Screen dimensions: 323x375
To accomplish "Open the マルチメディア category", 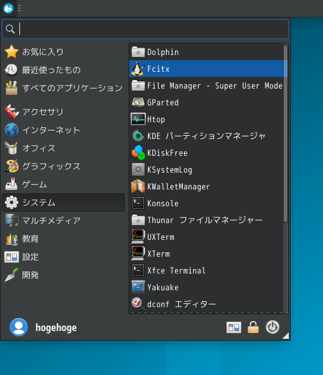I will (63, 220).
